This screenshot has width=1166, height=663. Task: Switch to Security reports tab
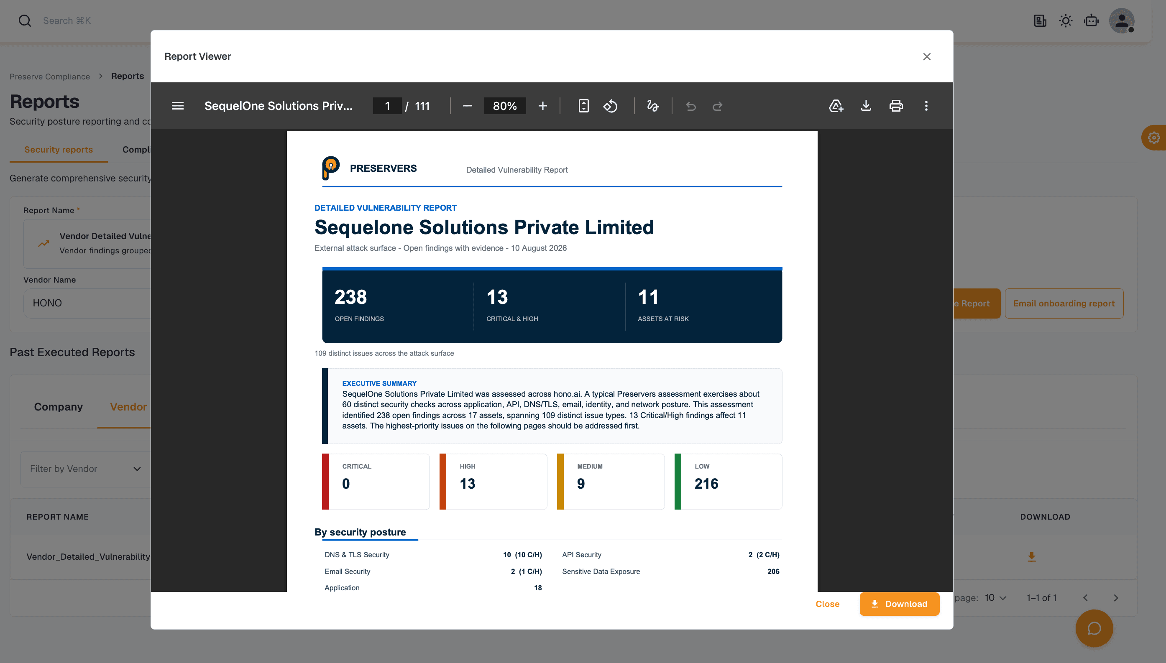[58, 150]
